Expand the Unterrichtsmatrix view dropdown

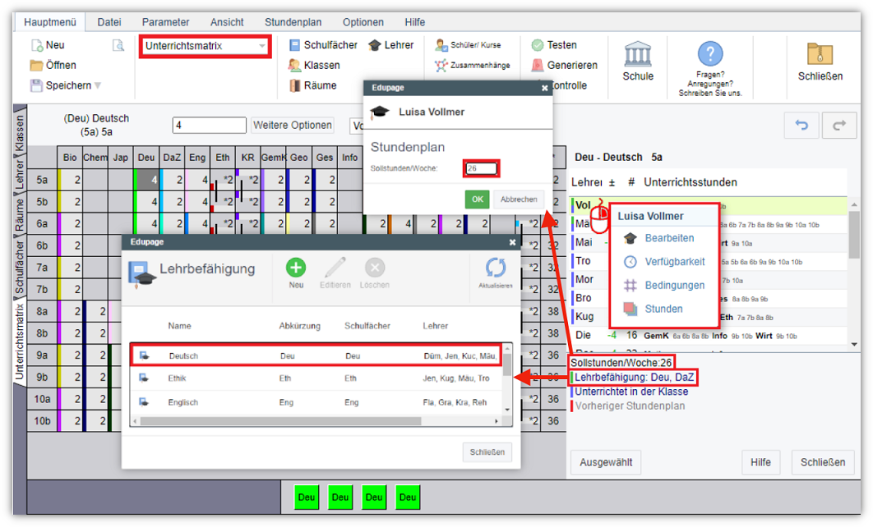[x=262, y=46]
